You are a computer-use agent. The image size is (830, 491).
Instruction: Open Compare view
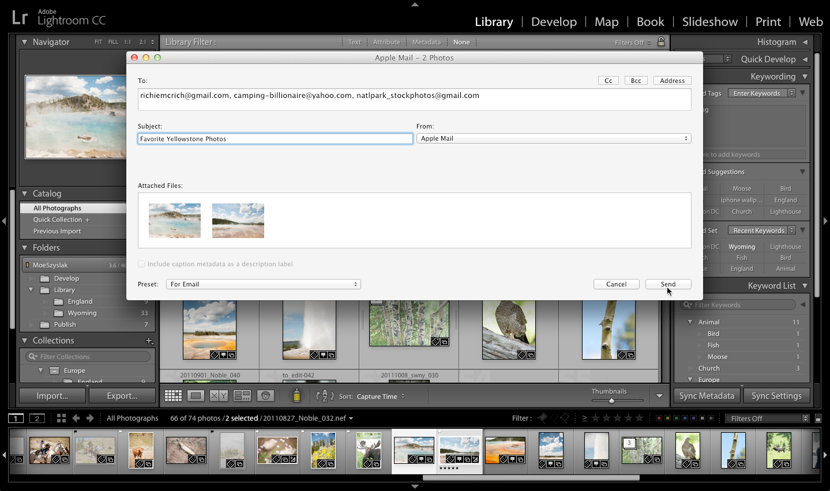[x=218, y=395]
